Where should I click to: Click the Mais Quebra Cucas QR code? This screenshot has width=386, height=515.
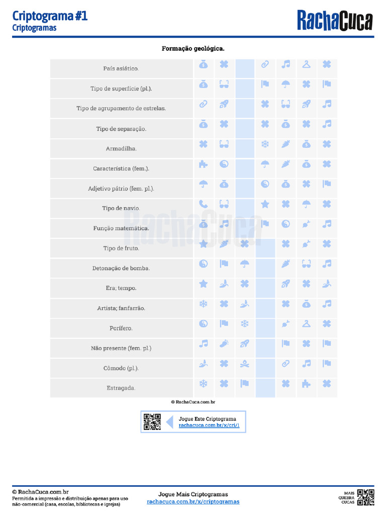click(x=366, y=497)
